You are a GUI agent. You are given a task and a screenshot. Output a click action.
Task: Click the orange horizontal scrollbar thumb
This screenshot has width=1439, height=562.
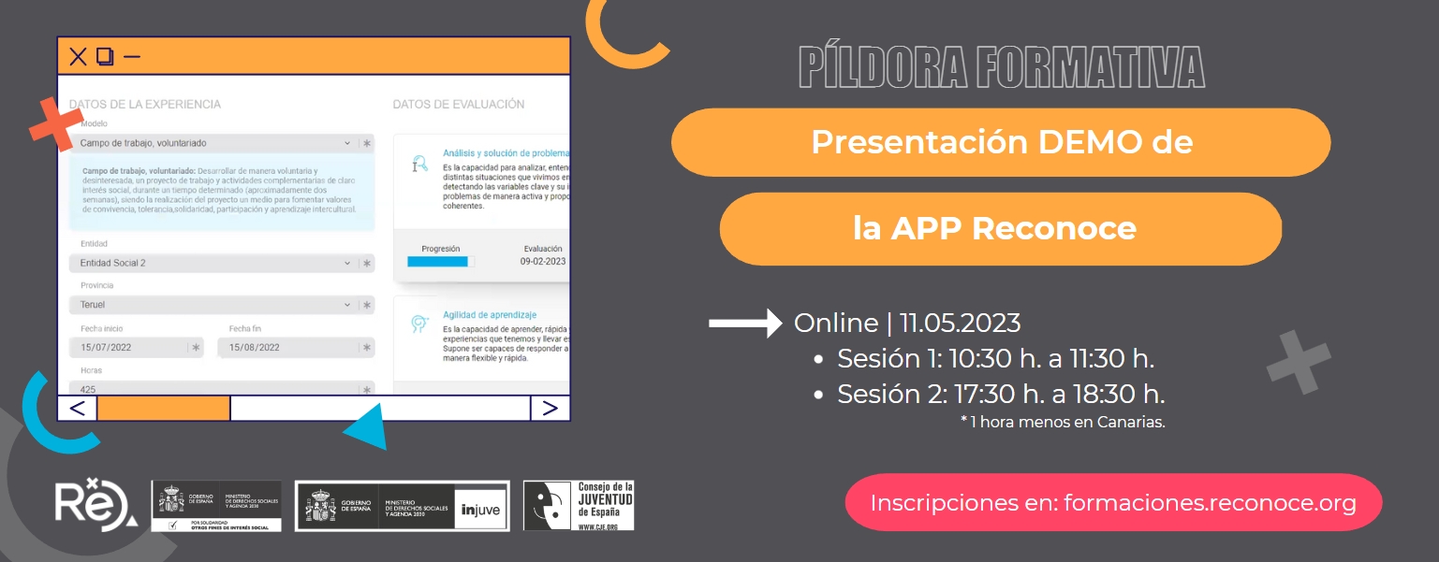164,408
